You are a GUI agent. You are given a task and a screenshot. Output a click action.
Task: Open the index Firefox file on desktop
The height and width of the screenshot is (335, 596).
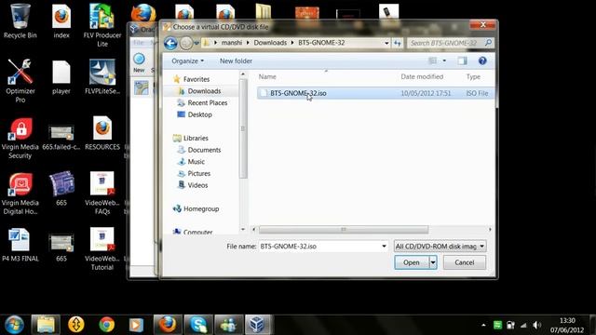point(61,21)
